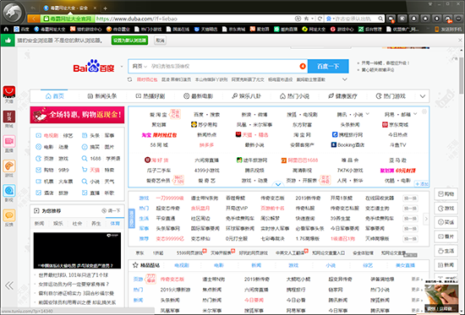Click the 取消 cancel button

(160, 41)
